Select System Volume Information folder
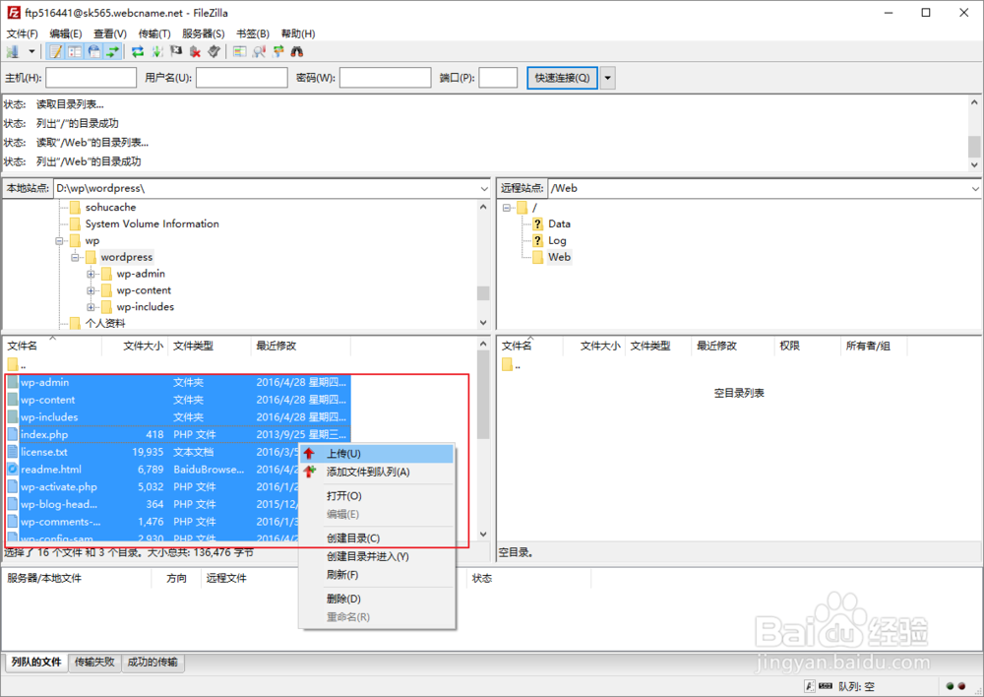 152,224
